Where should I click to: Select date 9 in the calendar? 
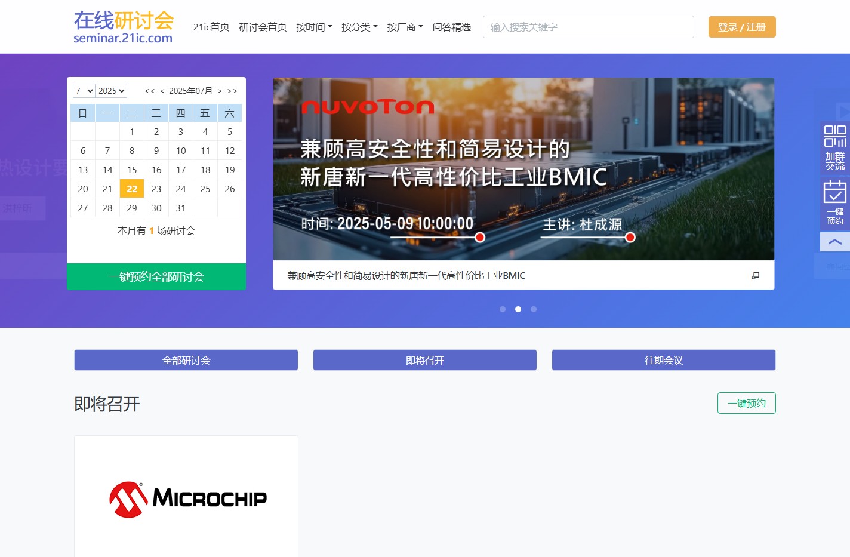[x=156, y=150]
